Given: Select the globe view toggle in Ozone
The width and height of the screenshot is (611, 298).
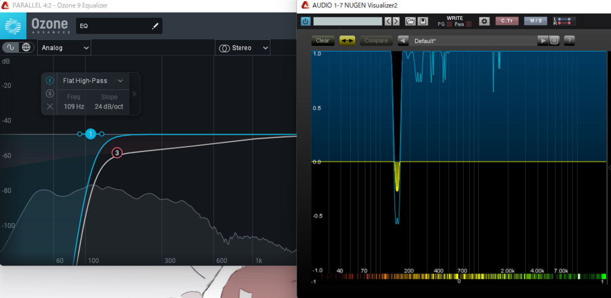Looking at the screenshot, I should 26,48.
